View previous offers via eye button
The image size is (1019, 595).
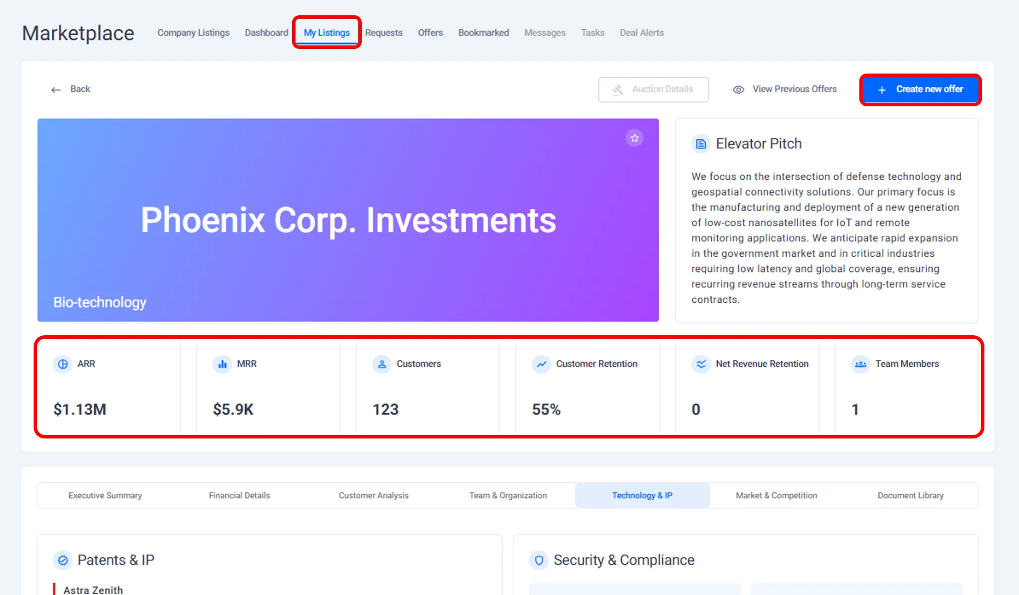tap(784, 89)
